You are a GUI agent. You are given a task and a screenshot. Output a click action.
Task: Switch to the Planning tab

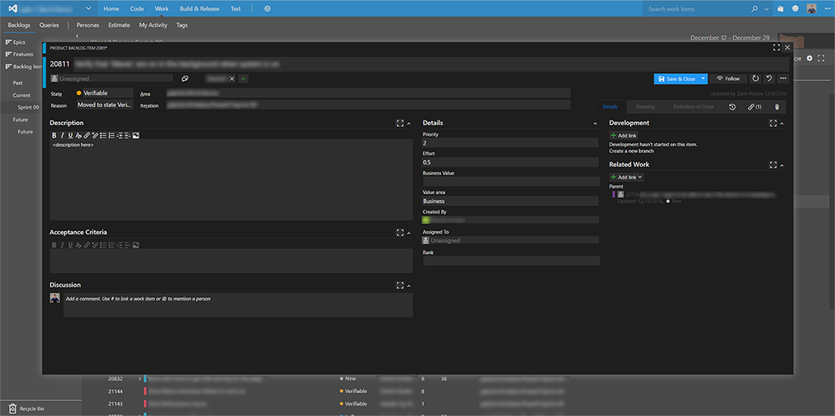coord(645,107)
